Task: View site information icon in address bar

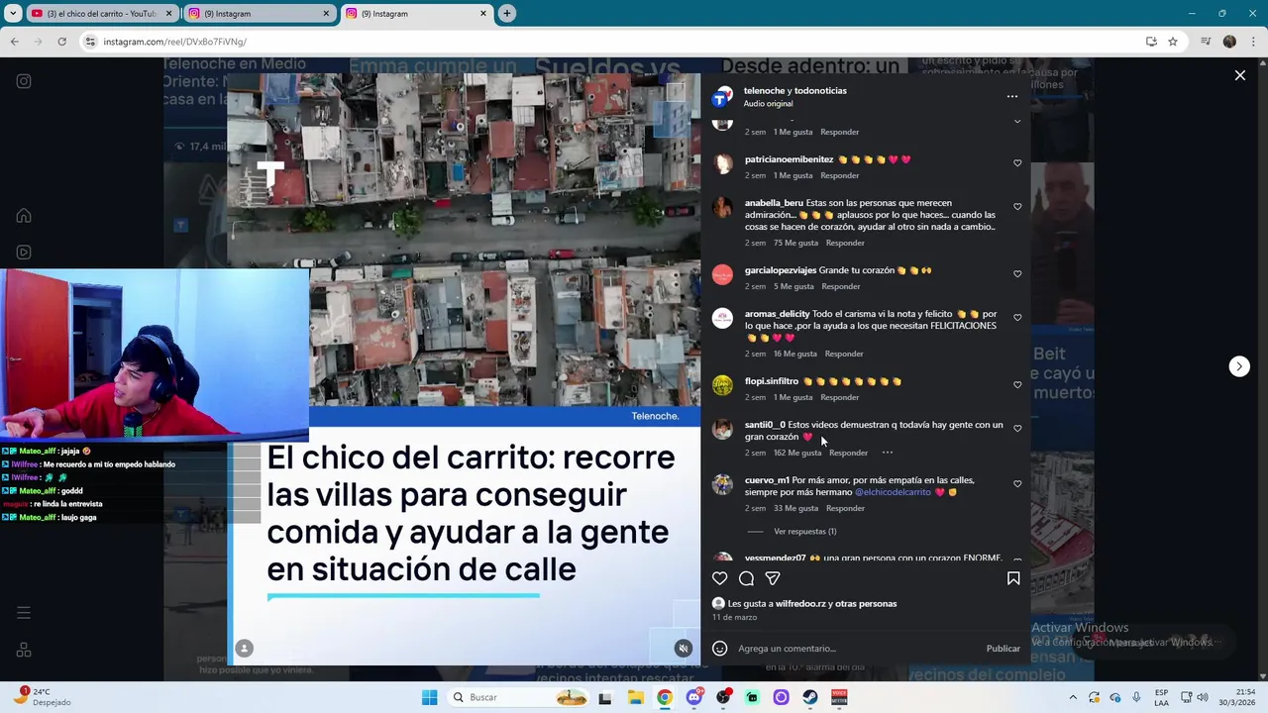Action: (90, 42)
